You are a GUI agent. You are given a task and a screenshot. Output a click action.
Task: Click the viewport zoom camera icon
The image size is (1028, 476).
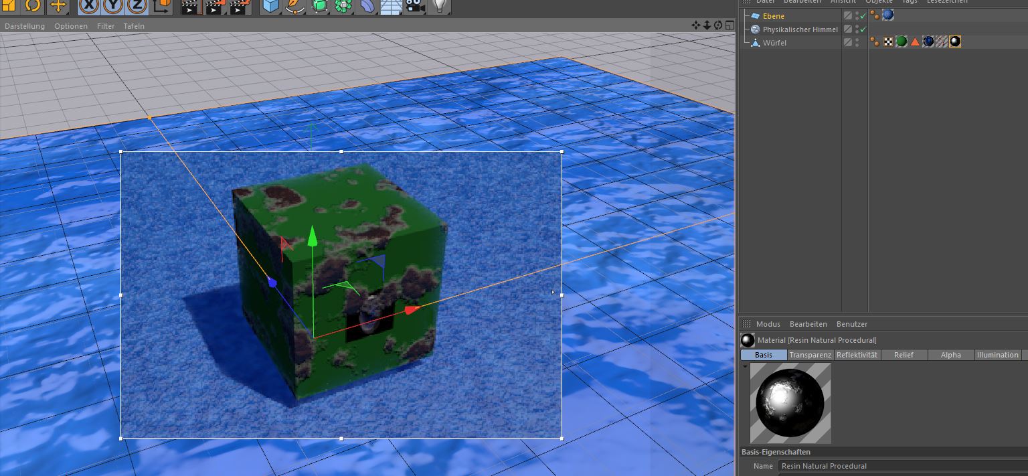tap(707, 25)
